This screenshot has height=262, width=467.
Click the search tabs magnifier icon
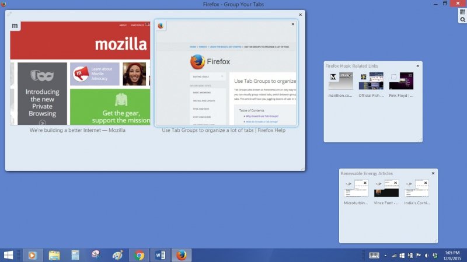pyautogui.click(x=462, y=20)
